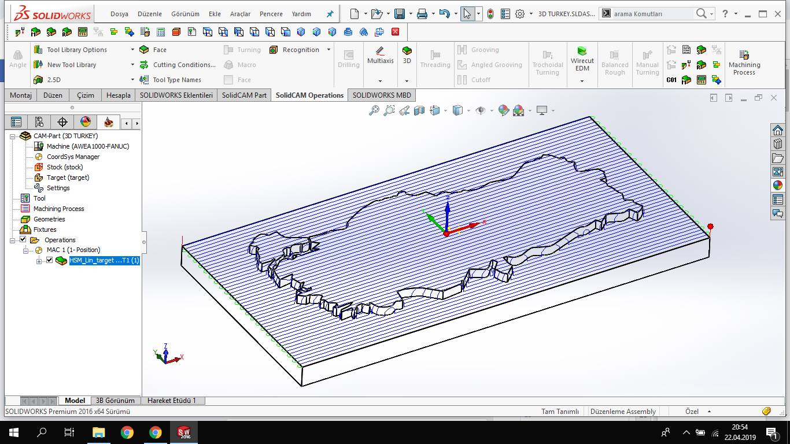The image size is (790, 444).
Task: Click the Previous View icon
Action: 404,110
